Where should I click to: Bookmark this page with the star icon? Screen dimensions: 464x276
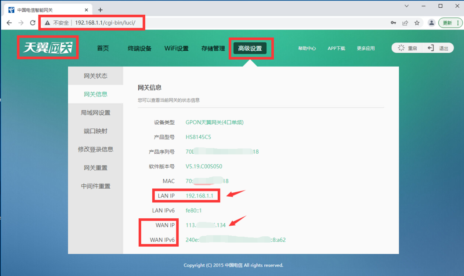pos(417,23)
